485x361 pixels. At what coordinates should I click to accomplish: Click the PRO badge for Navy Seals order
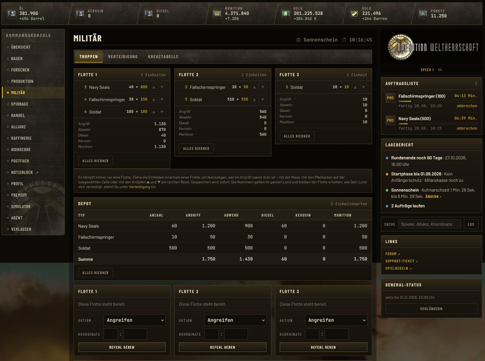[x=390, y=120]
